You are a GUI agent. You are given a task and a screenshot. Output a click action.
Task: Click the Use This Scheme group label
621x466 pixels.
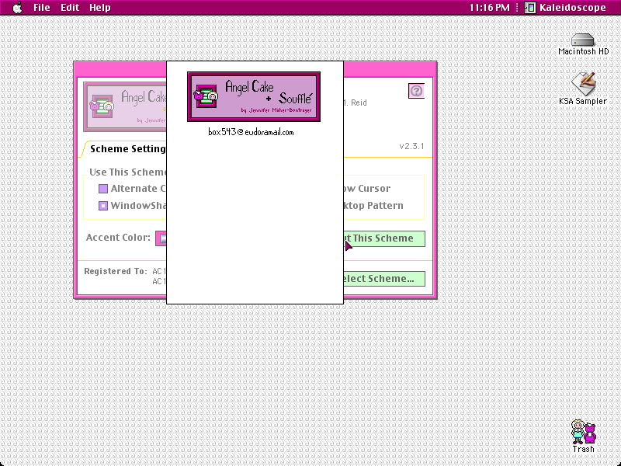(127, 172)
